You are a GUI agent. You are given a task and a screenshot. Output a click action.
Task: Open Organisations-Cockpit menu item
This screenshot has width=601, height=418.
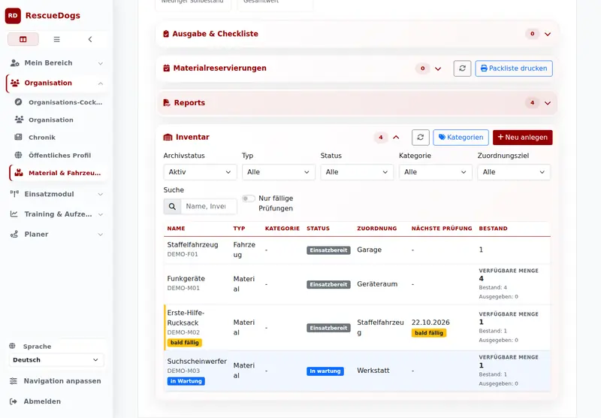pyautogui.click(x=59, y=102)
